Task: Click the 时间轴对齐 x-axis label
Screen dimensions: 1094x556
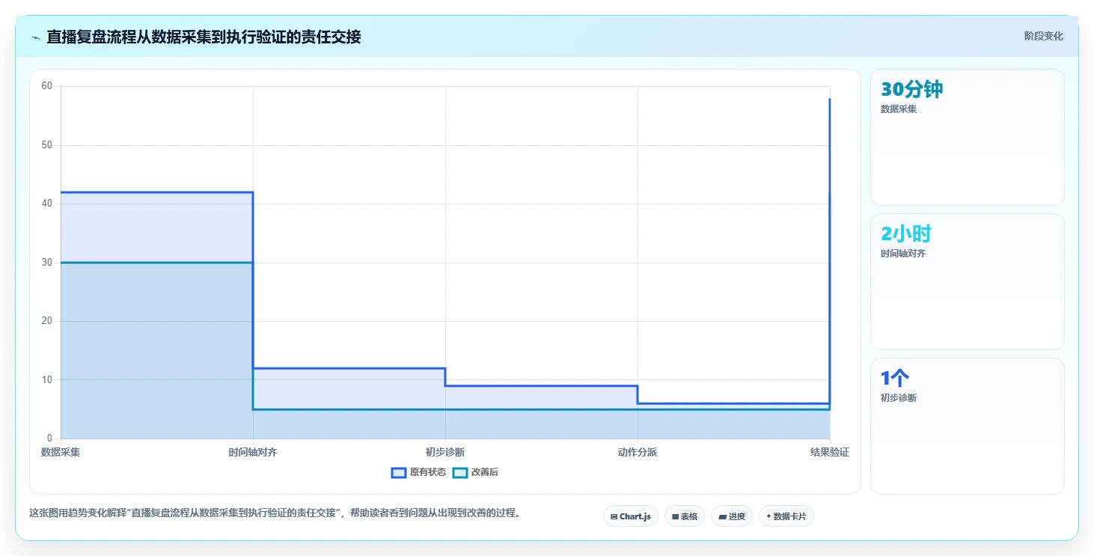Action: click(253, 452)
